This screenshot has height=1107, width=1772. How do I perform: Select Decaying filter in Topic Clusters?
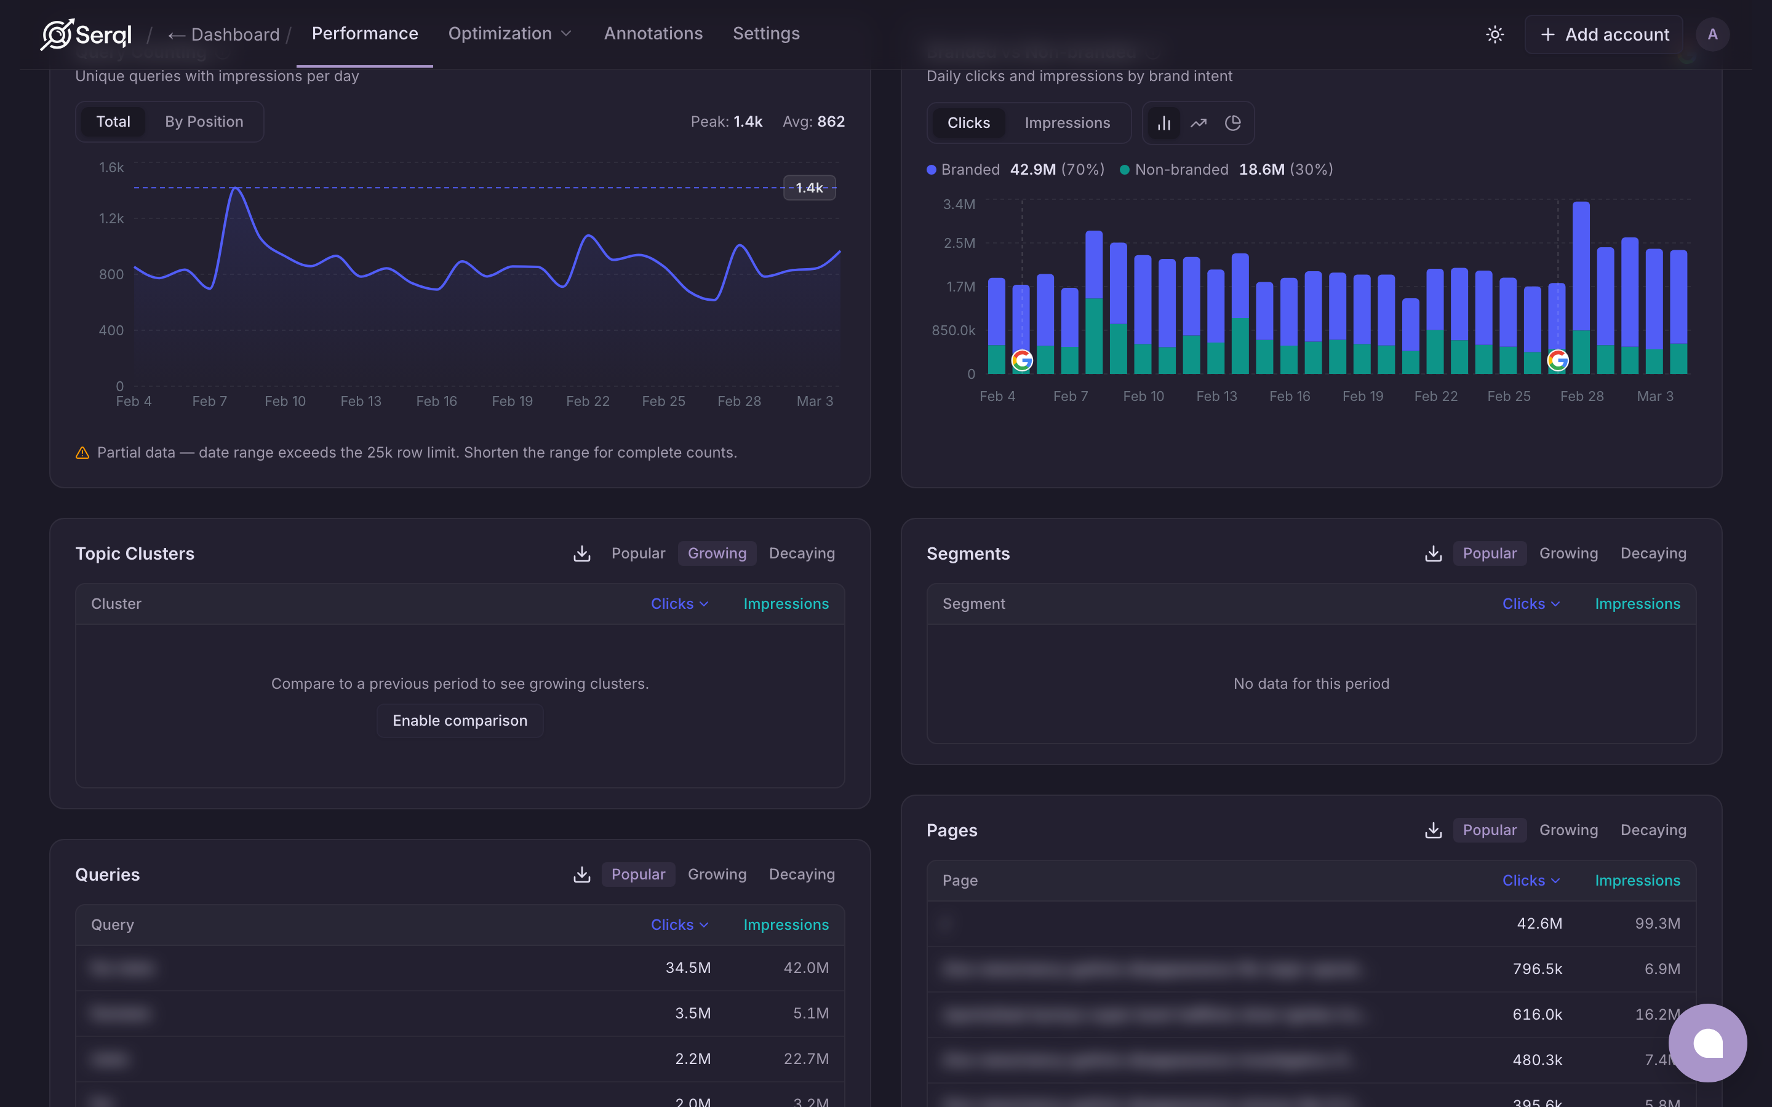801,553
